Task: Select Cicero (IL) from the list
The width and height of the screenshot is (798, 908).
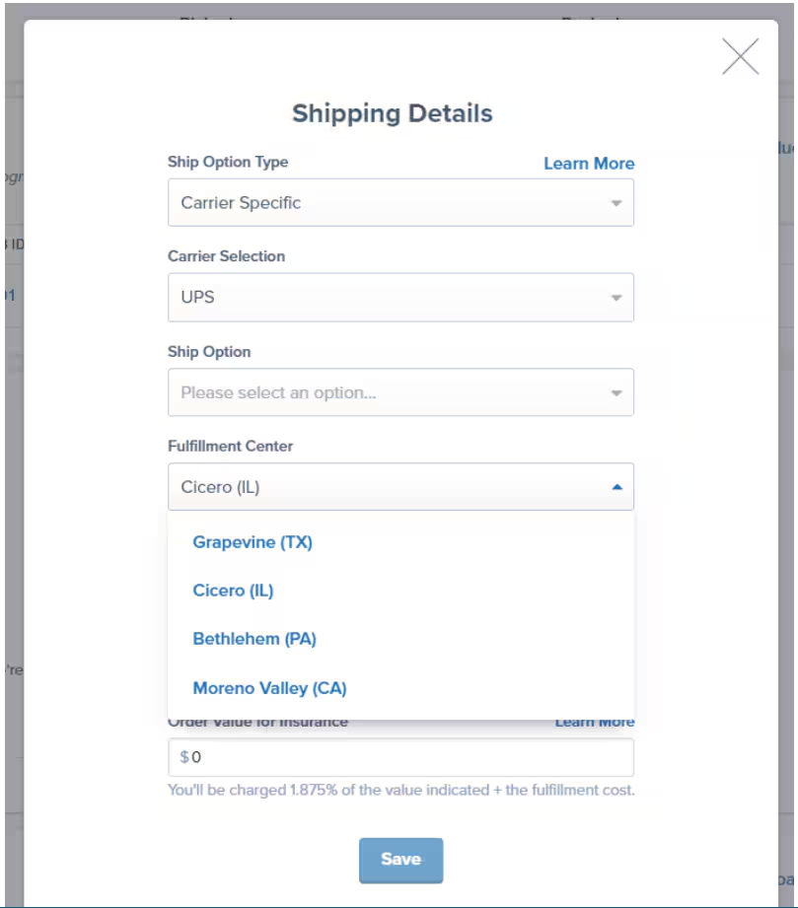Action: coord(233,590)
